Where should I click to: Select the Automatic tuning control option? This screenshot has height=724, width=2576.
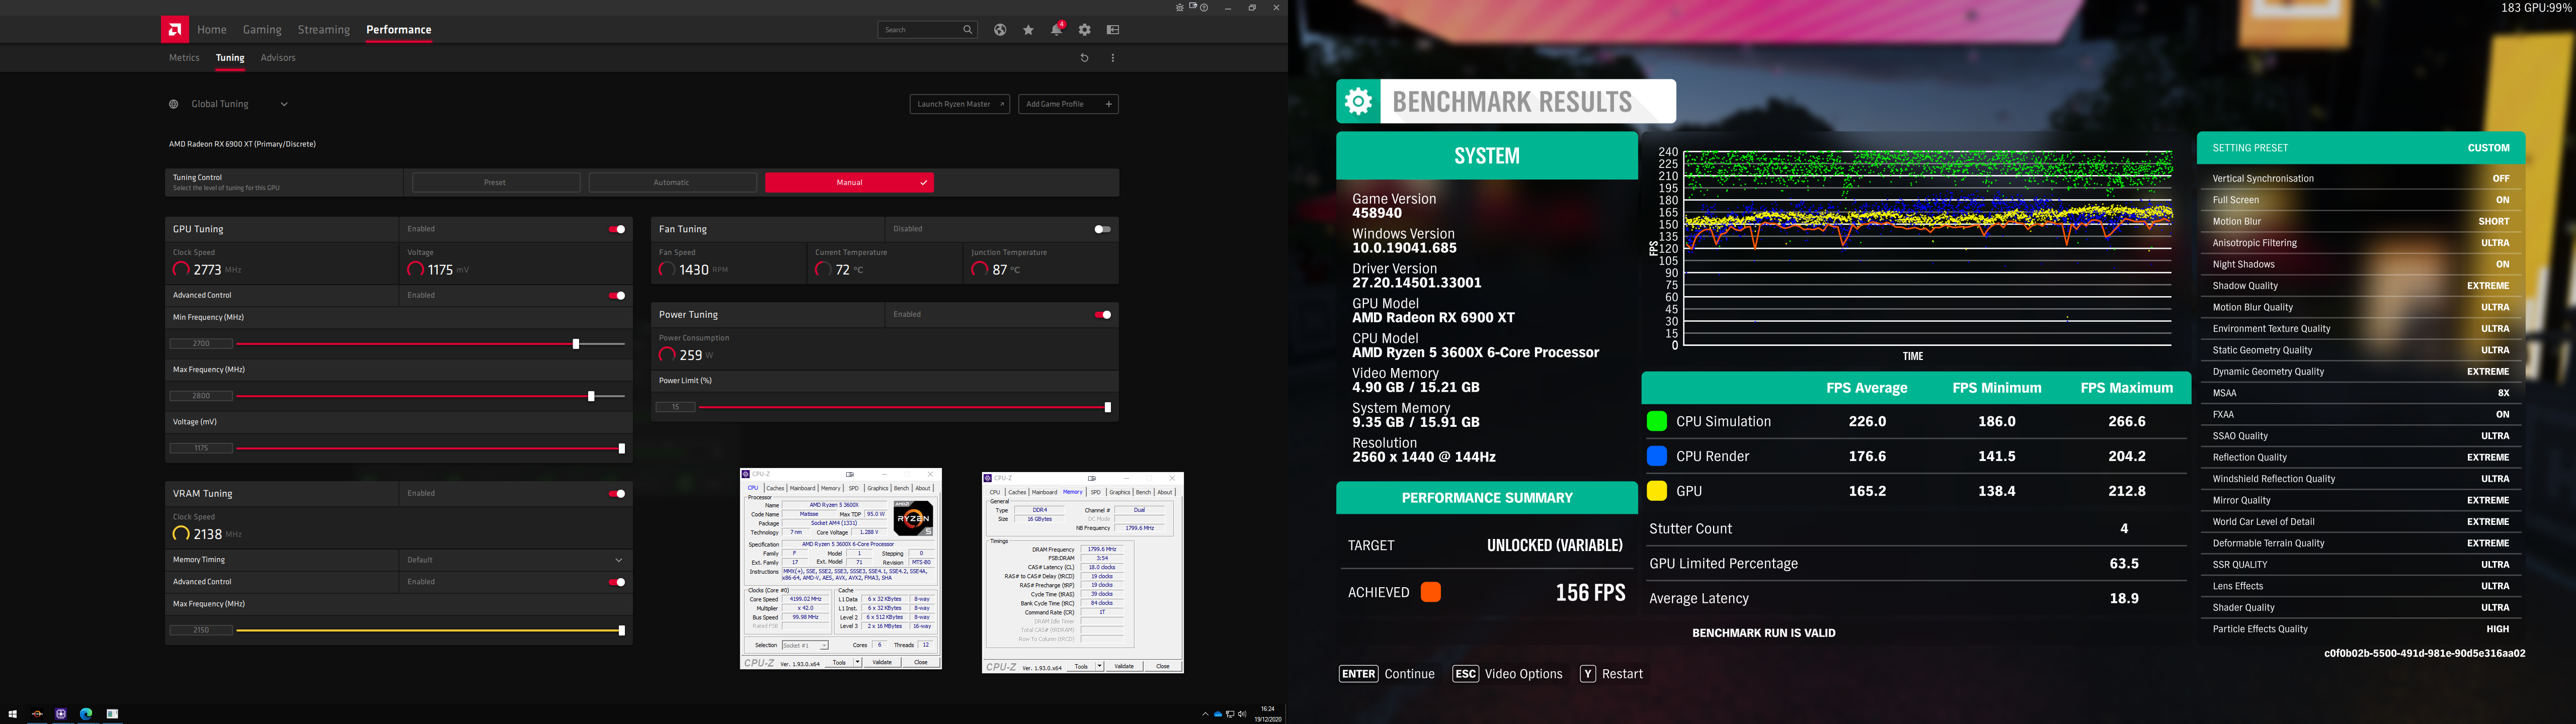tap(672, 183)
